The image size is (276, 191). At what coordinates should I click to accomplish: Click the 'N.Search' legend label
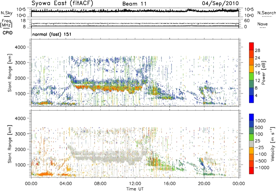[266, 13]
